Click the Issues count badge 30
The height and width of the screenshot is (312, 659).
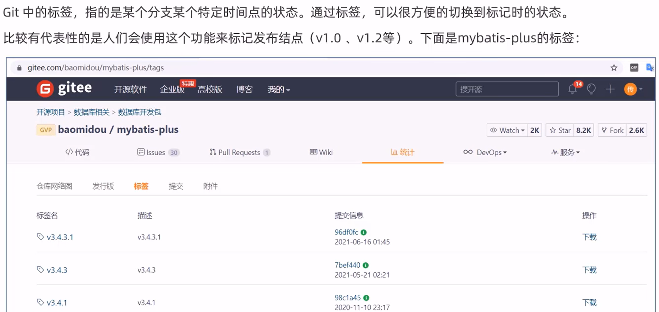click(x=174, y=153)
